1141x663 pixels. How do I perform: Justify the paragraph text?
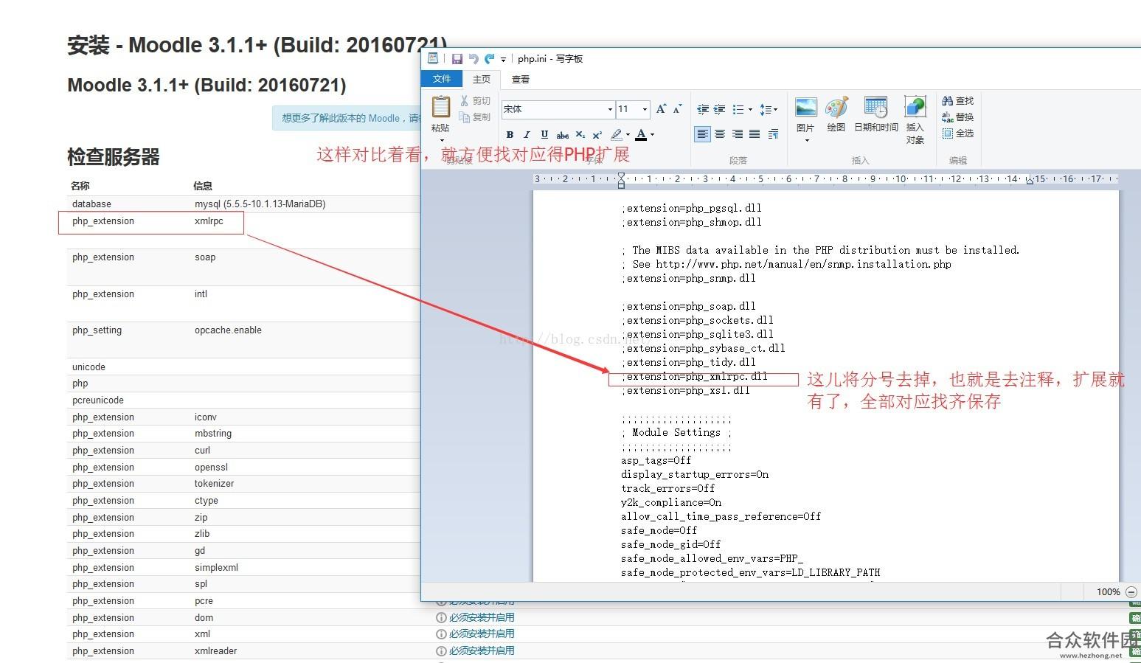(755, 134)
